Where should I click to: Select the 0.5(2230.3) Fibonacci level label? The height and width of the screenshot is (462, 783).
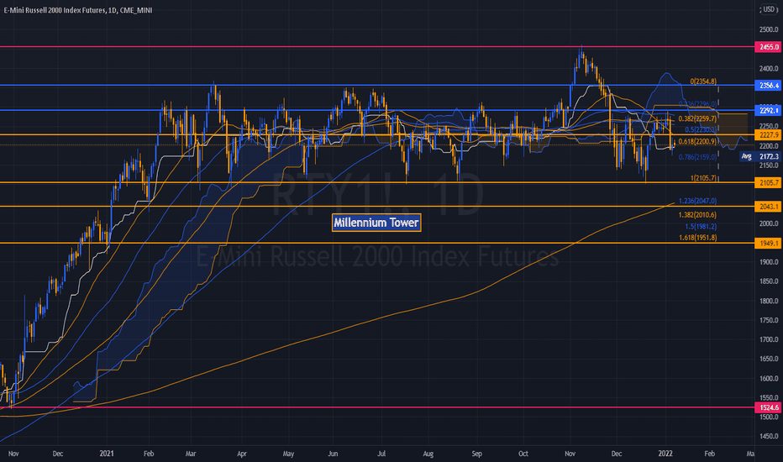(701, 129)
